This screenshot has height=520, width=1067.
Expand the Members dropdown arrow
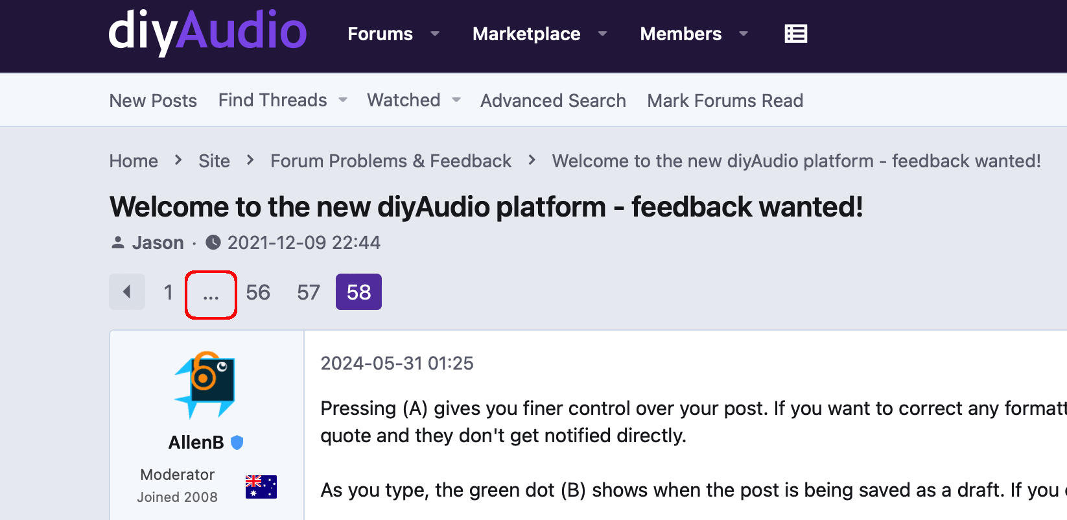click(744, 34)
